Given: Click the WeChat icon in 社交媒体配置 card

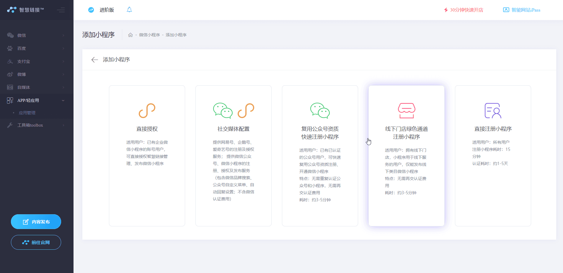Looking at the screenshot, I should (x=223, y=111).
